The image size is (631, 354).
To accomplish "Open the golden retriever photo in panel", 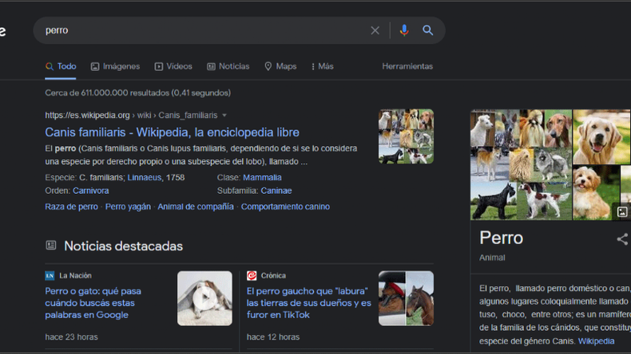I will [601, 136].
